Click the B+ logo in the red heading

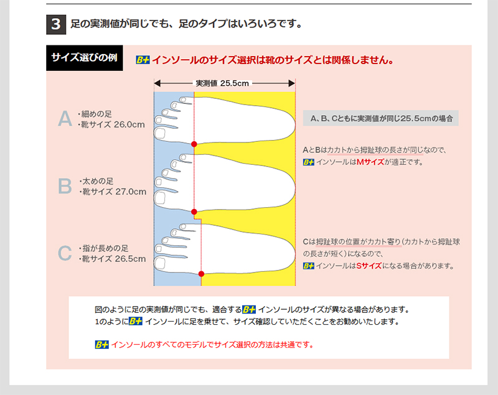tap(143, 61)
